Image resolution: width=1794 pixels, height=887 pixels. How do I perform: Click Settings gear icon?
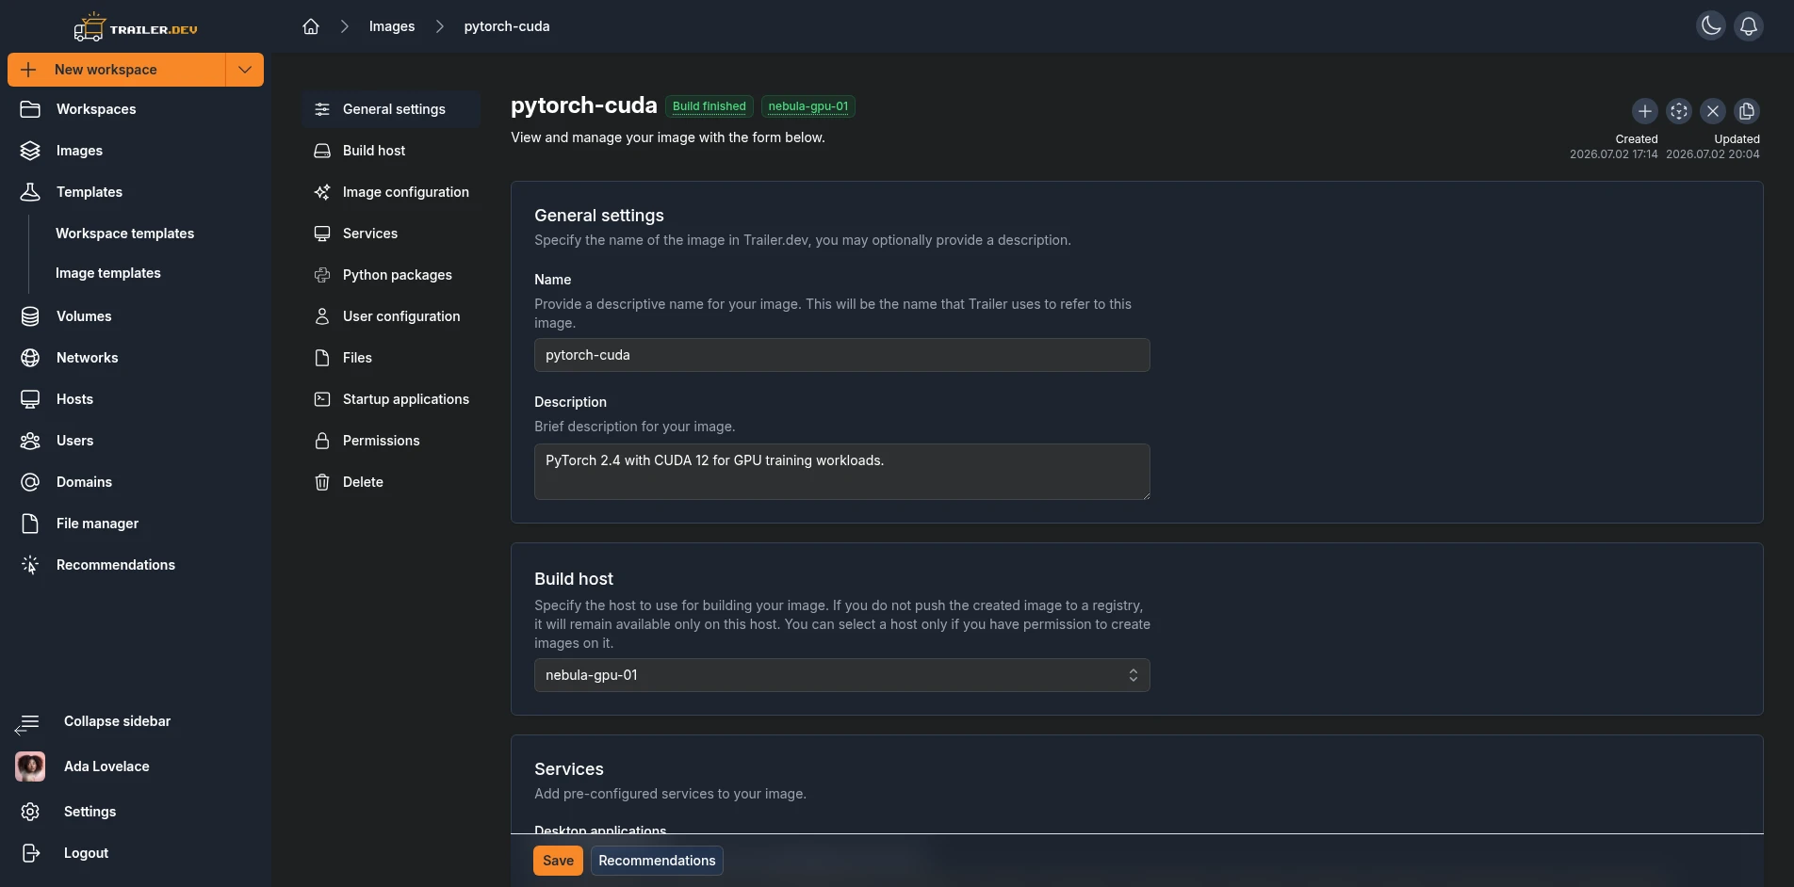(30, 812)
